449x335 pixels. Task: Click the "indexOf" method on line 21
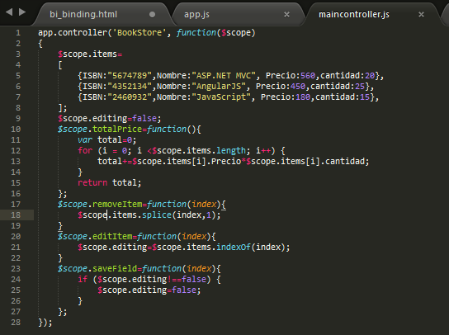click(x=234, y=247)
